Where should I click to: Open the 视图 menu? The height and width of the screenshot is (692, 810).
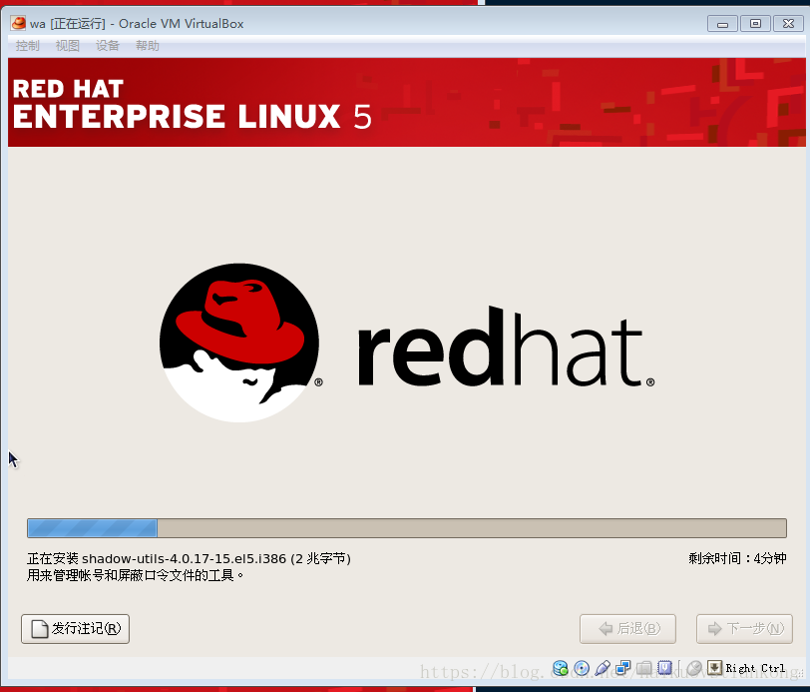(67, 46)
